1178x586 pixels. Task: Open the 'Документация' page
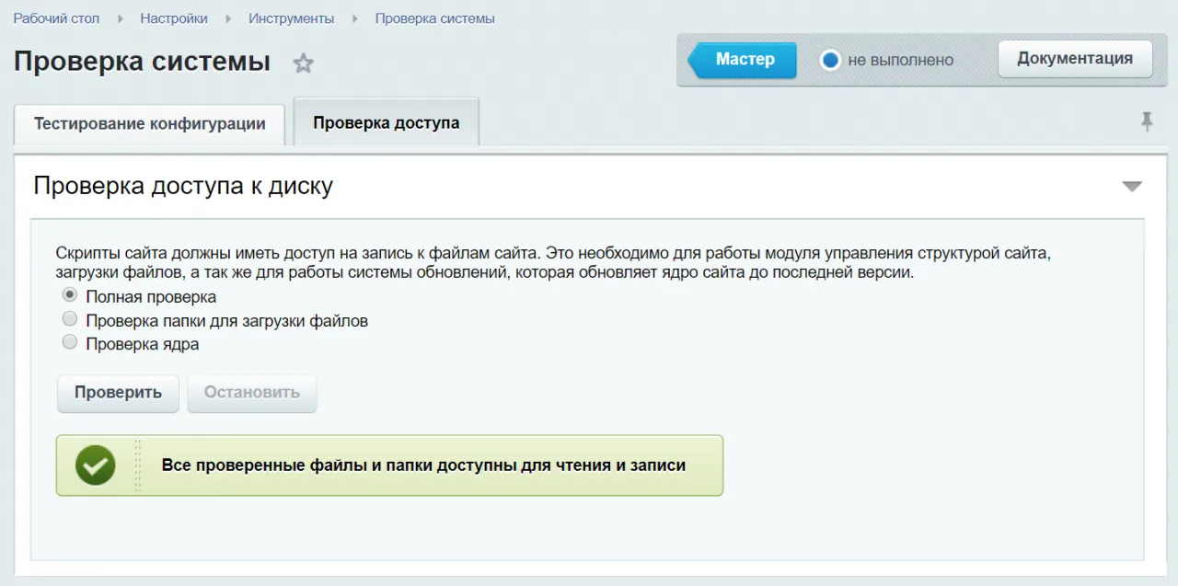pos(1075,58)
